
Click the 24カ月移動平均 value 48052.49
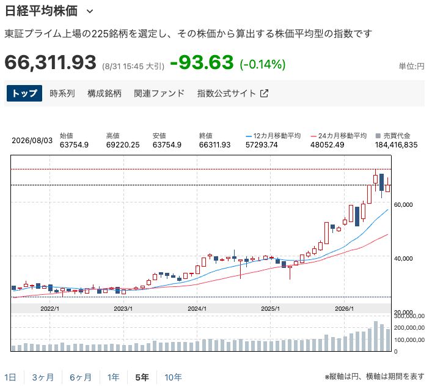pos(328,145)
